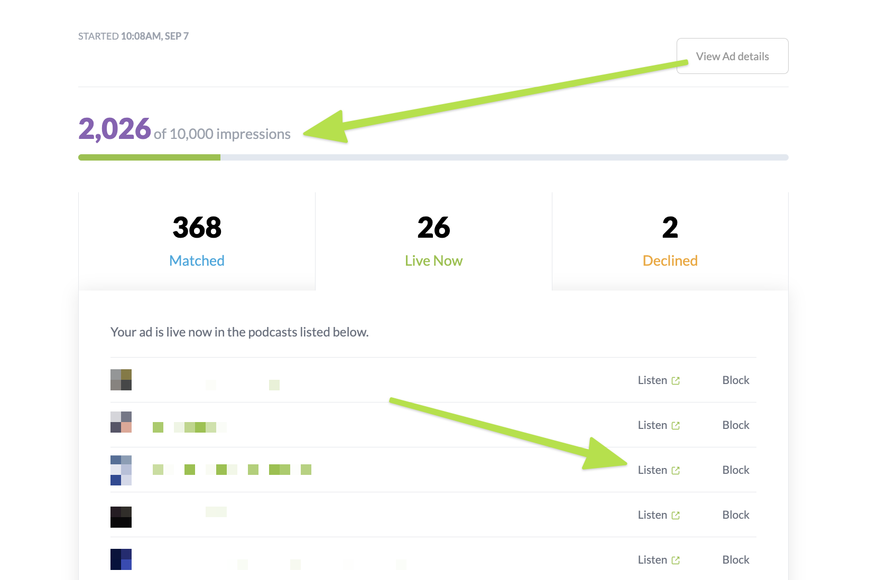Block the first listed podcast
The width and height of the screenshot is (887, 580).
click(735, 380)
